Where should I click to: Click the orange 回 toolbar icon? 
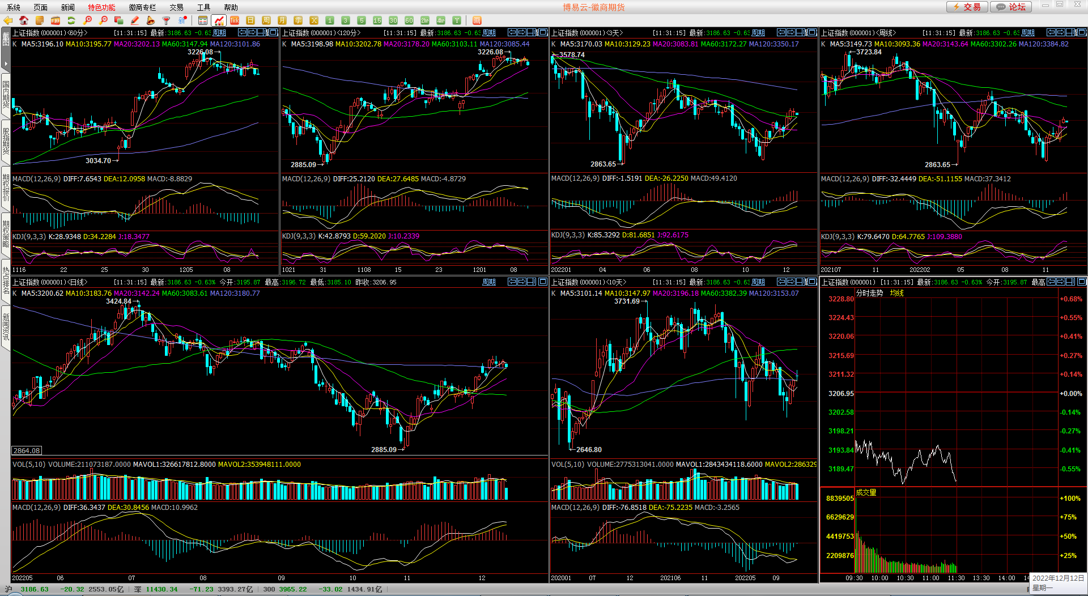coord(477,20)
